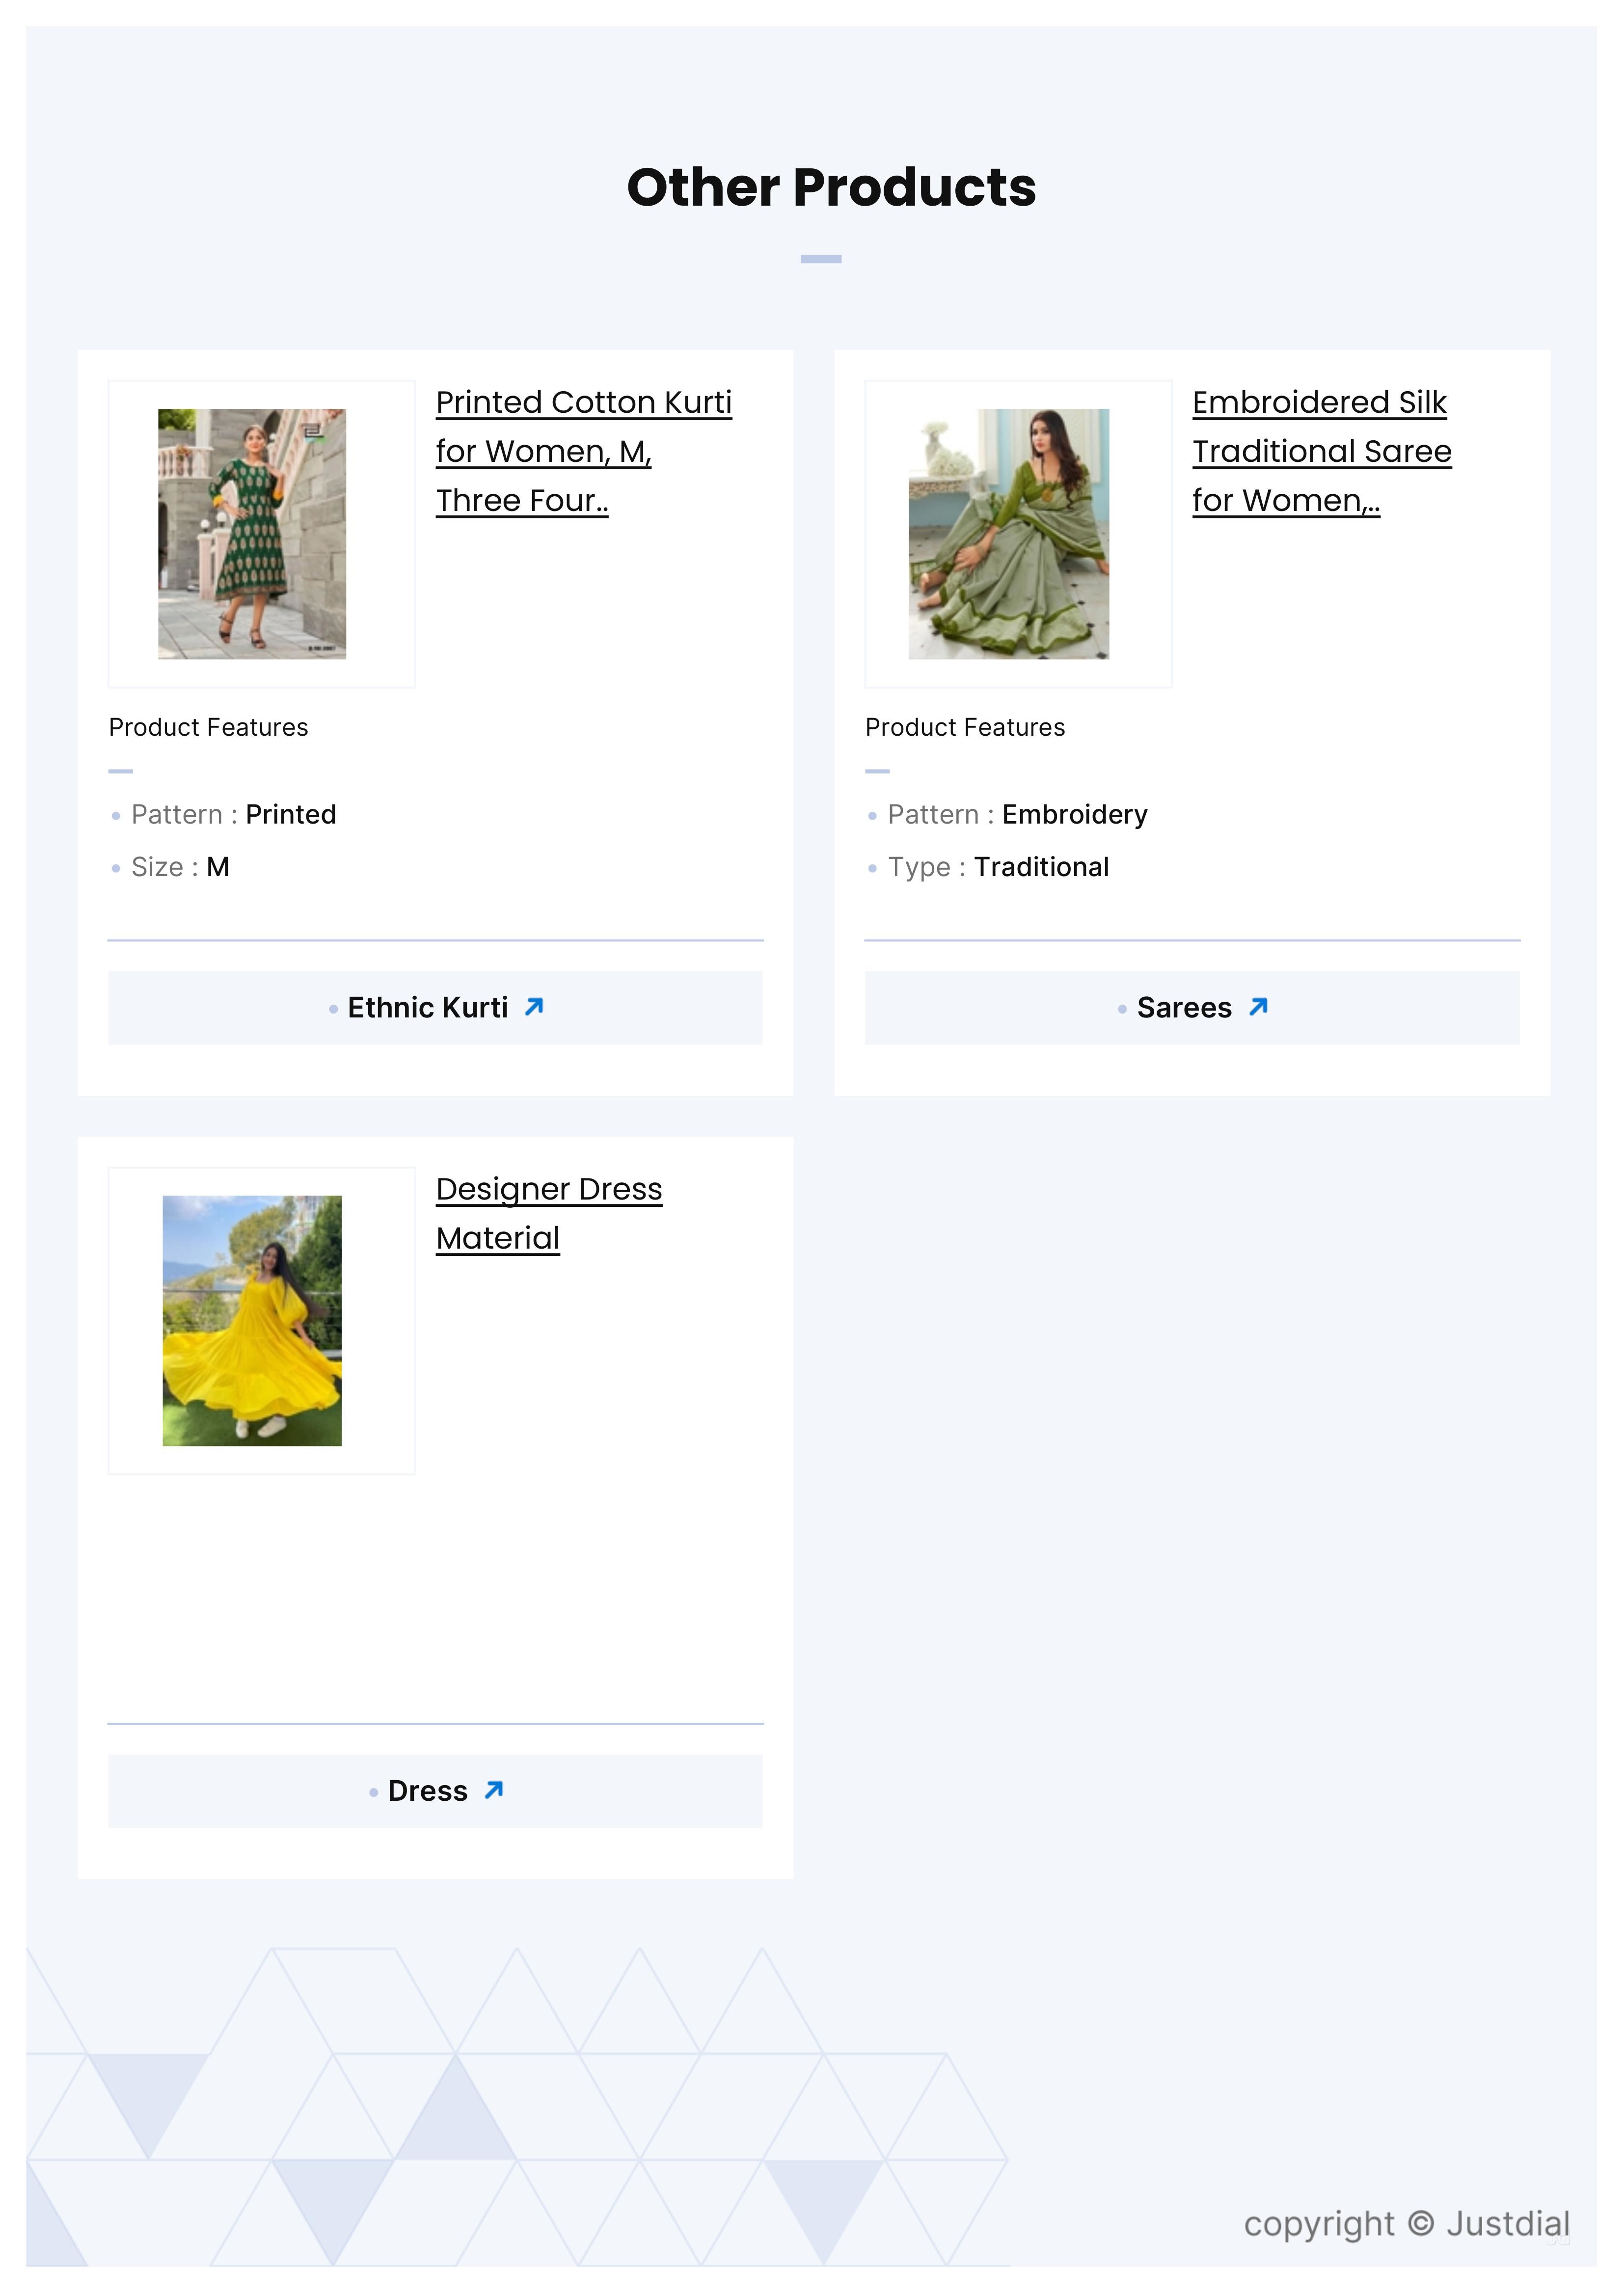Click the Pattern Embroidery feature text
The height and width of the screenshot is (2296, 1624).
[1018, 814]
